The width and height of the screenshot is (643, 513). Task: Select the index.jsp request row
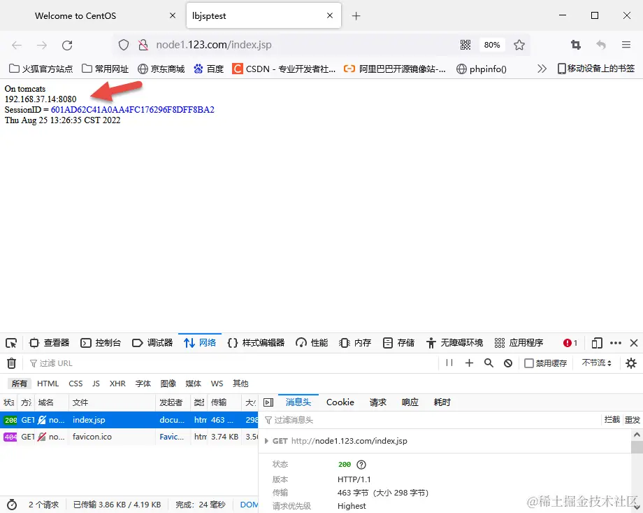pos(129,420)
